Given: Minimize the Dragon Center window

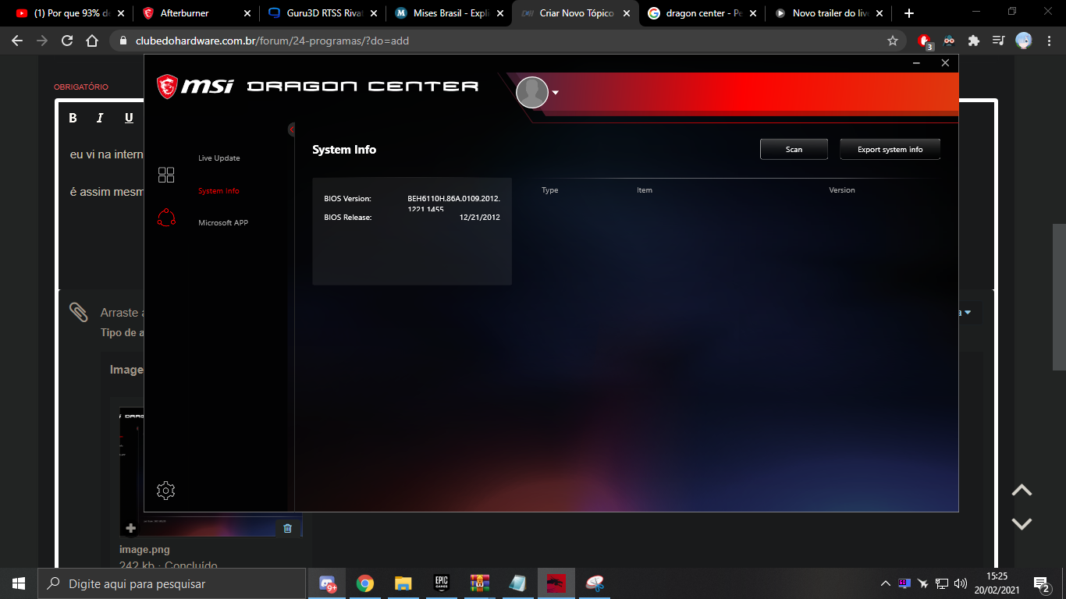Looking at the screenshot, I should [918, 63].
